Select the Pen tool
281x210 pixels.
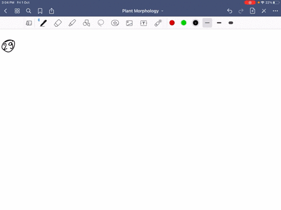pyautogui.click(x=43, y=23)
